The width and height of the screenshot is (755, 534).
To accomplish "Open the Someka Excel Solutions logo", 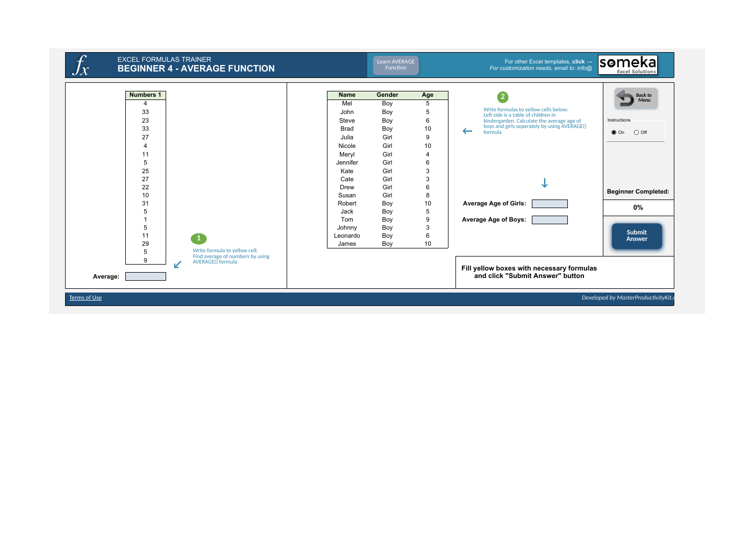I will click(628, 65).
